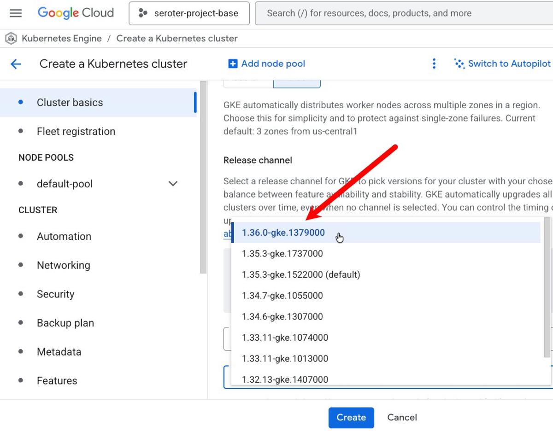Choose version 1.33.11-gke.1074000

coord(386,338)
